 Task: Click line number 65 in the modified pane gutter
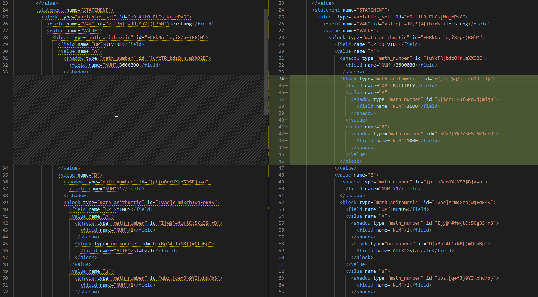point(281,292)
